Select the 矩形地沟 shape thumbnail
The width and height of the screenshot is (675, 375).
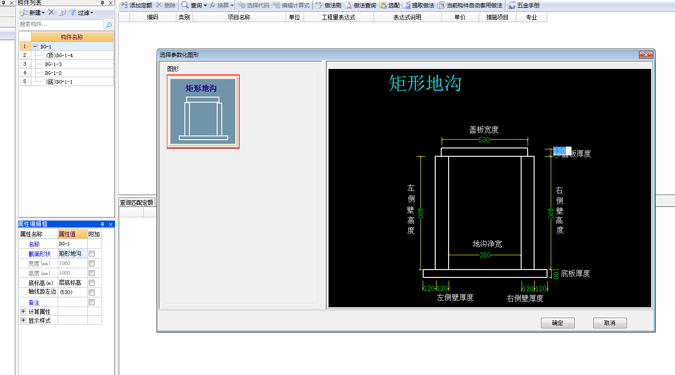[203, 111]
